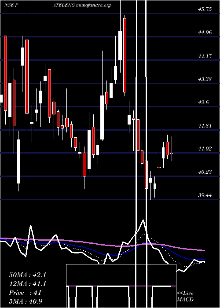This screenshot has width=220, height=308.
Task: Click the 40.23 price axis label
Action: (x=205, y=172)
